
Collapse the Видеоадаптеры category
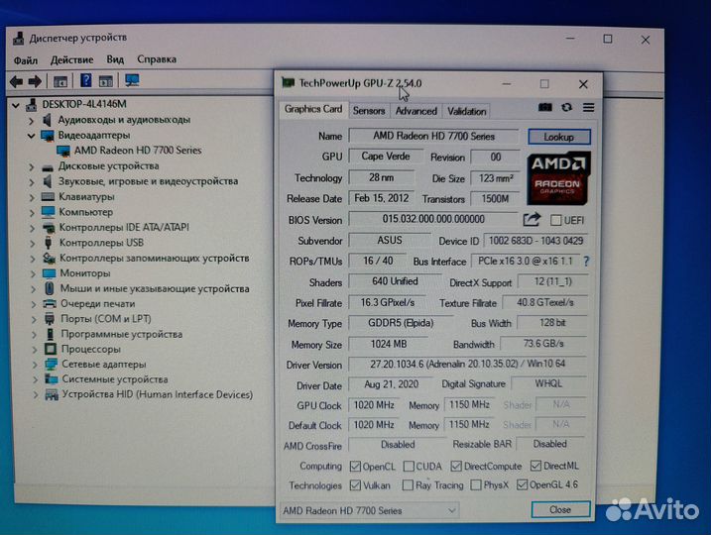(31, 136)
